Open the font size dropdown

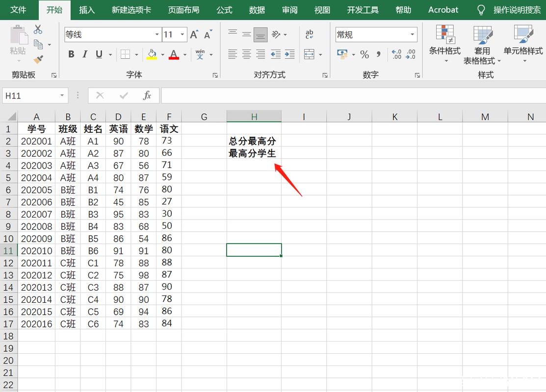pyautogui.click(x=182, y=34)
